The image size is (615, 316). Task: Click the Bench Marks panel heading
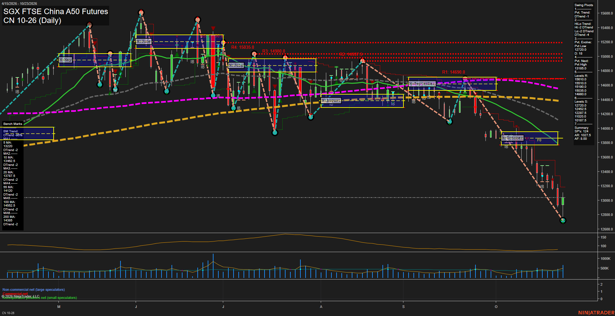point(13,124)
